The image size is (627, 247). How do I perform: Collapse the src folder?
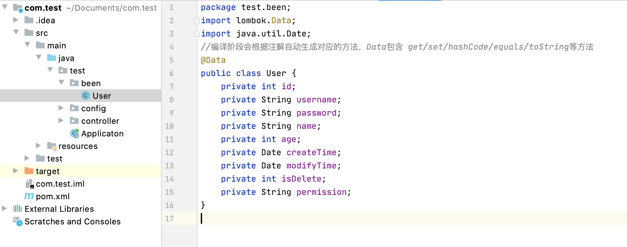pyautogui.click(x=16, y=32)
